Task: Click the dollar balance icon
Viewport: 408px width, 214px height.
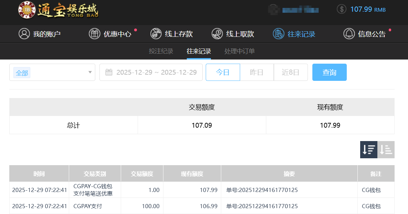Action: coord(341,9)
